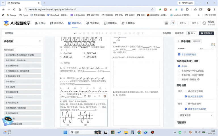The width and height of the screenshot is (218, 136).
Task: Open the A4 paper size dropdown
Action: (x=192, y=33)
